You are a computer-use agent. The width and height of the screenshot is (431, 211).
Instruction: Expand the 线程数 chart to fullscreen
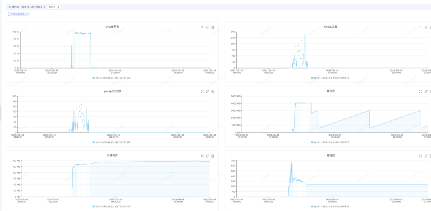[x=421, y=156]
